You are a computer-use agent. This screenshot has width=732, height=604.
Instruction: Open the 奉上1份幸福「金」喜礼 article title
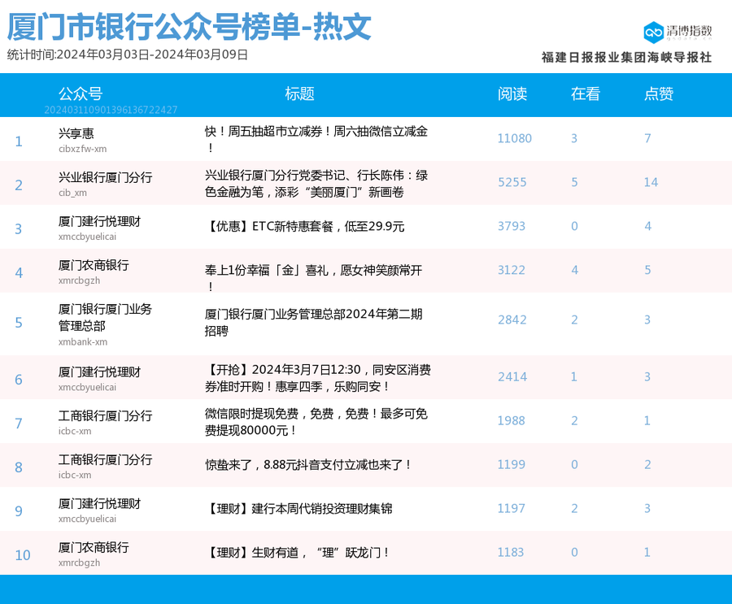(x=313, y=278)
